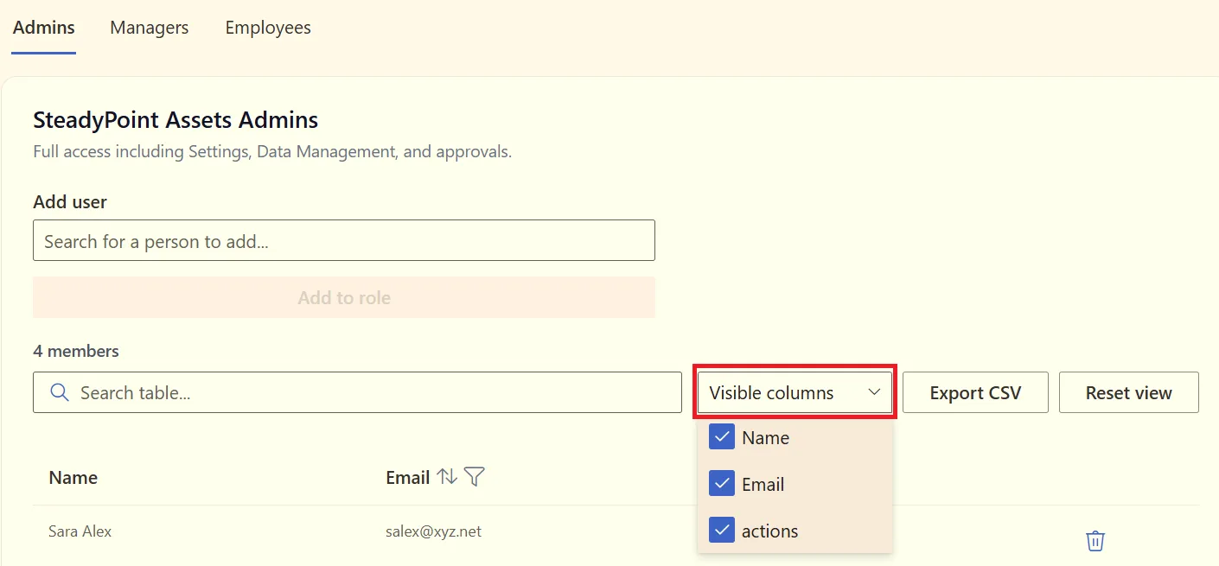Sort the Email column
This screenshot has width=1219, height=566.
[447, 476]
